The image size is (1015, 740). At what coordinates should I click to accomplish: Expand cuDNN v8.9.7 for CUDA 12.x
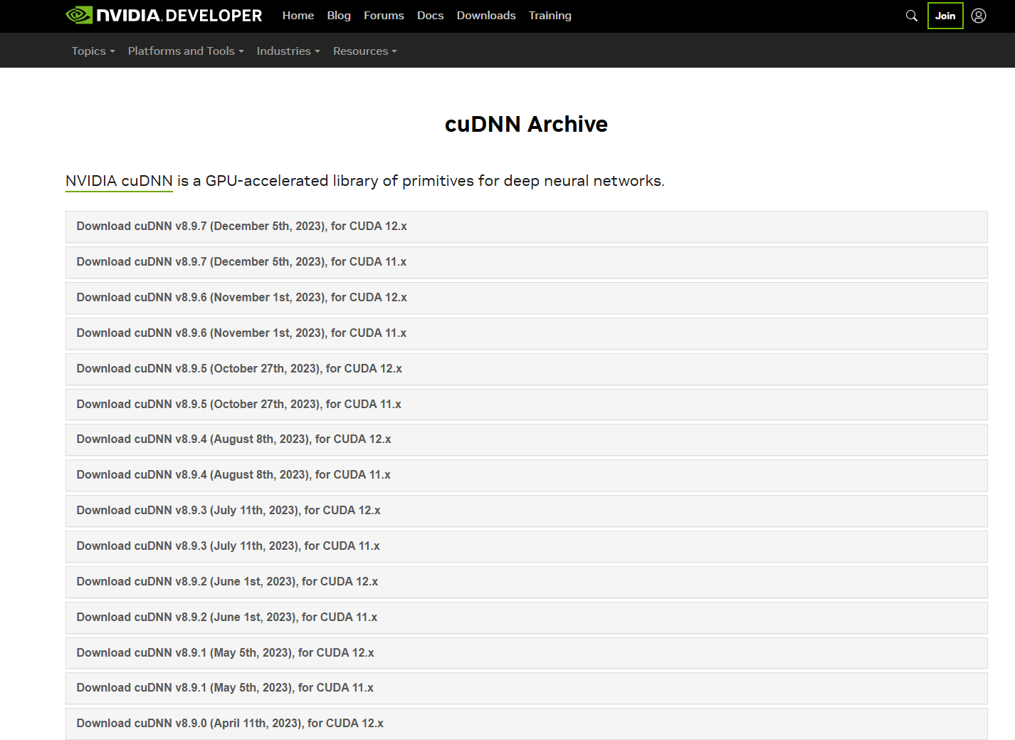tap(241, 226)
